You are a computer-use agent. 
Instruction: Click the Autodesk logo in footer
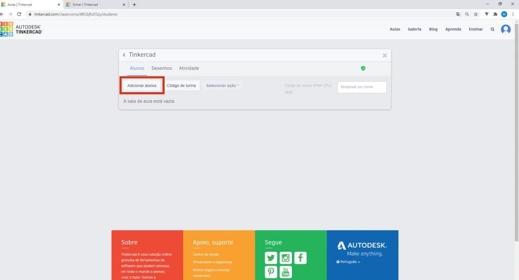[x=362, y=245]
